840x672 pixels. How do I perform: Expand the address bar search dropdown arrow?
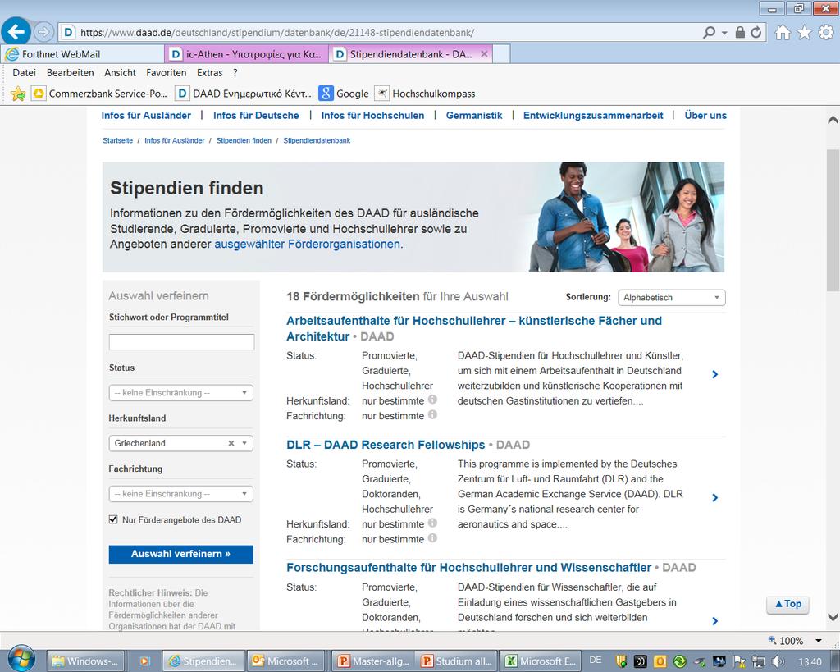pos(724,33)
